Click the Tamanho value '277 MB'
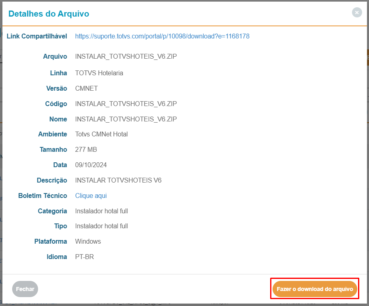Image resolution: width=369 pixels, height=306 pixels. (86, 150)
